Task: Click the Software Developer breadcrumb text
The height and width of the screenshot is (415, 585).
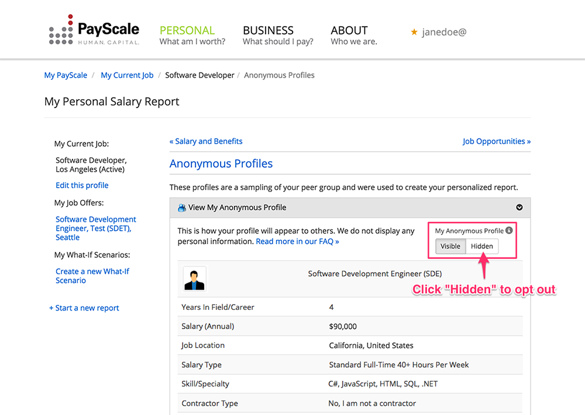Action: pyautogui.click(x=199, y=75)
